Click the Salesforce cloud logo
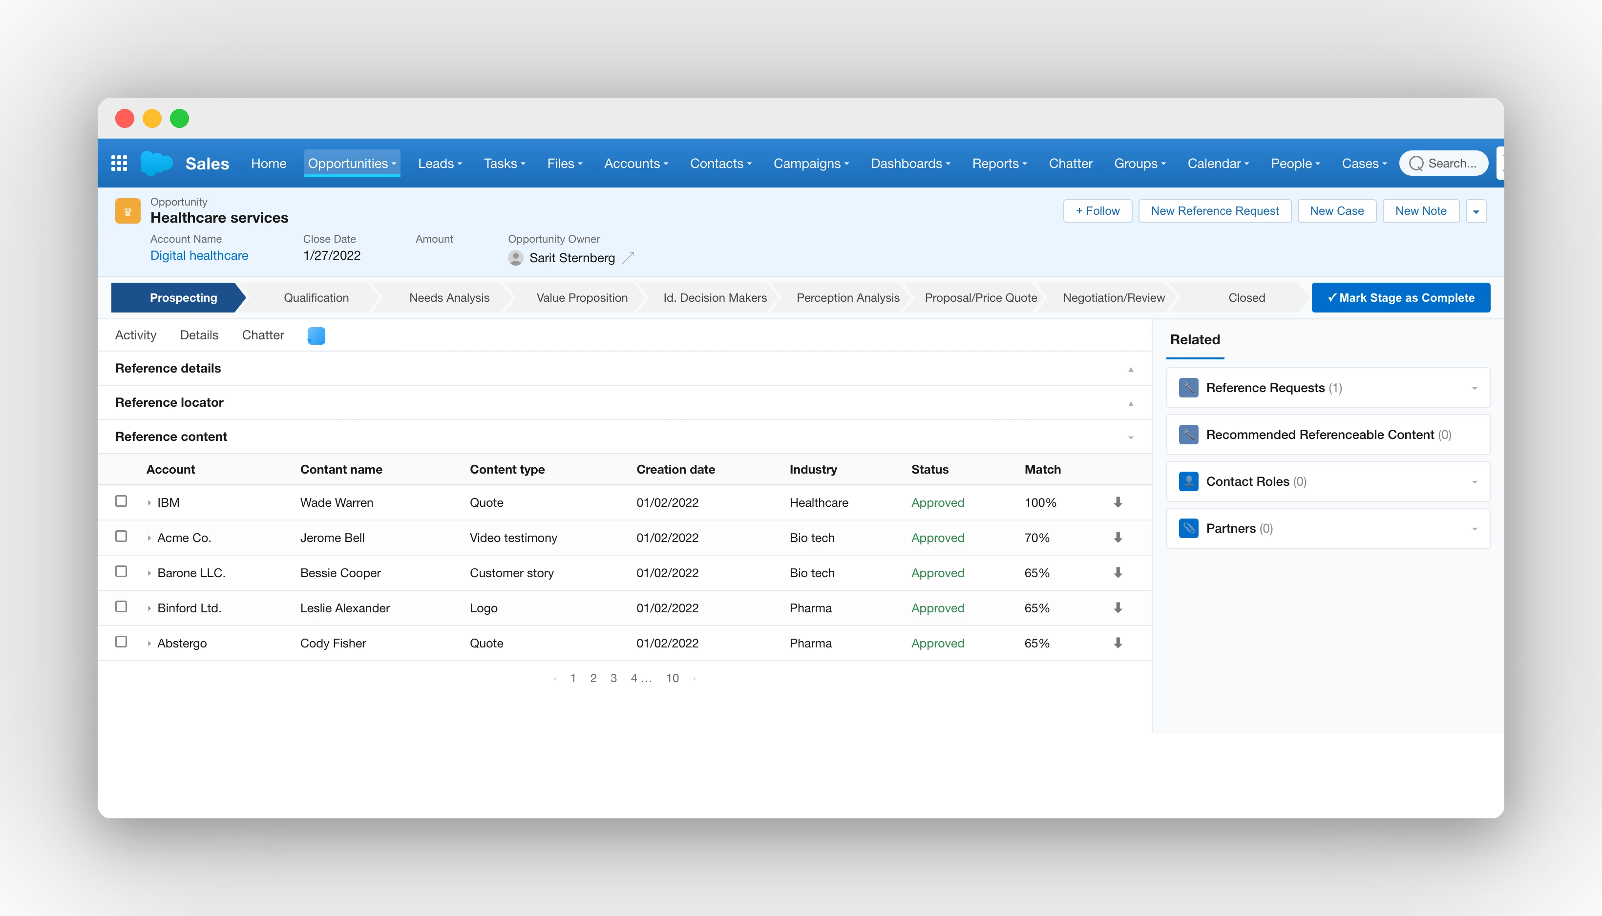Screen dimensions: 1602x916 [156, 163]
